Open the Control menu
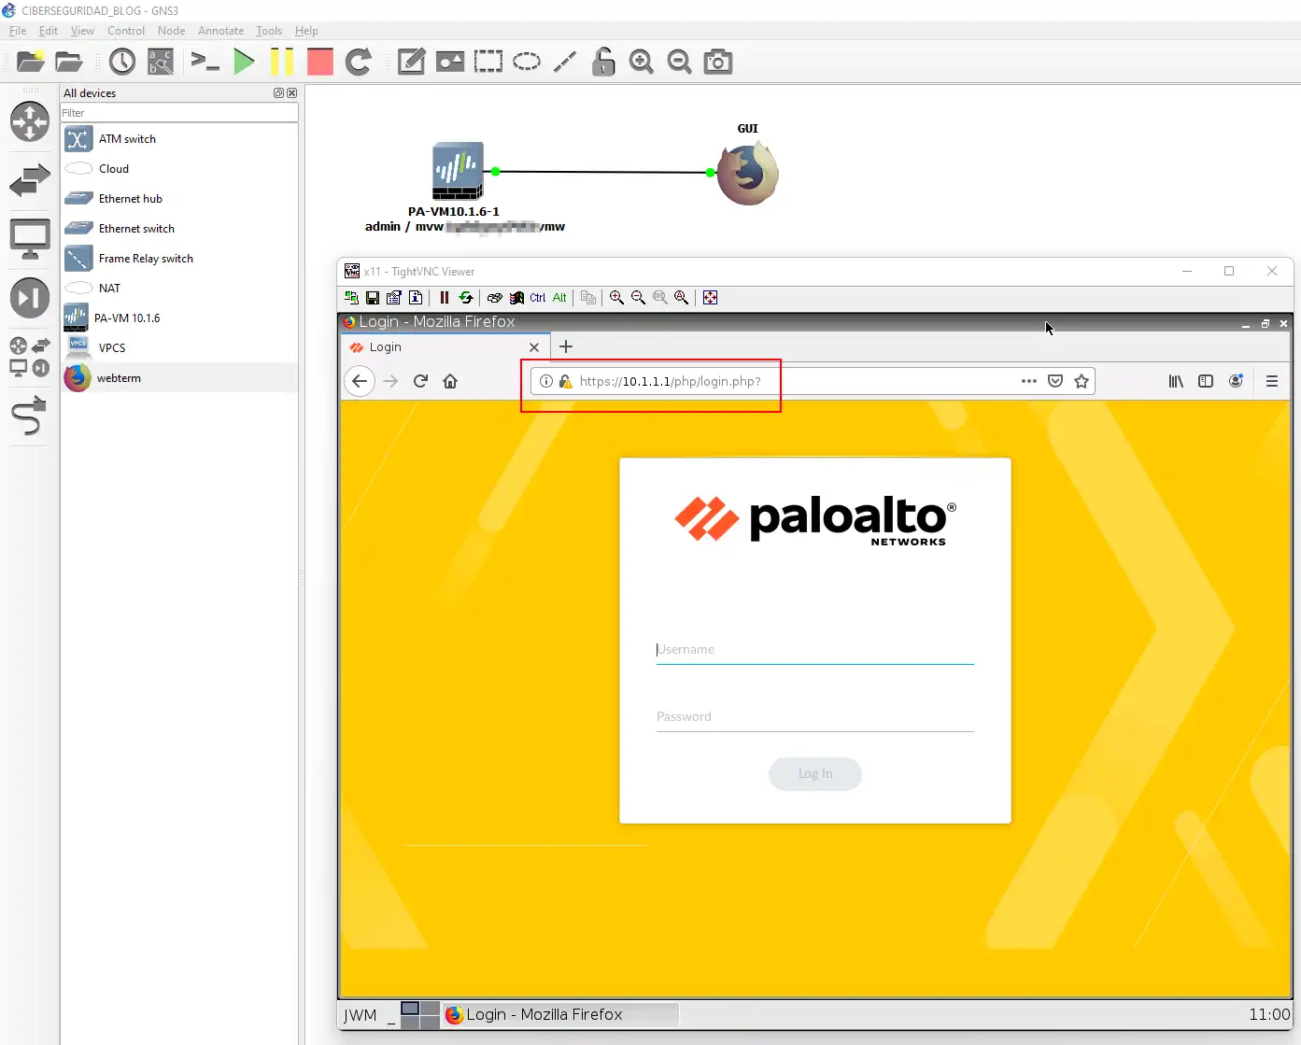Screen dimensions: 1301x1045 tap(126, 30)
